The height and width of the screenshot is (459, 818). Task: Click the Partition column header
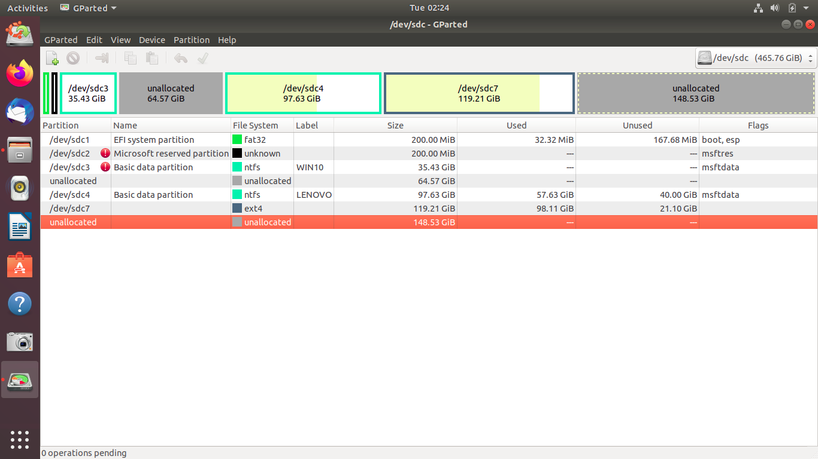tap(76, 126)
